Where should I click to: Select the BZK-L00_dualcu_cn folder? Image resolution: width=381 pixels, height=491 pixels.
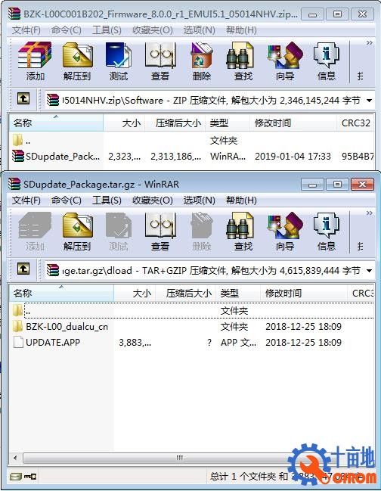point(192,327)
